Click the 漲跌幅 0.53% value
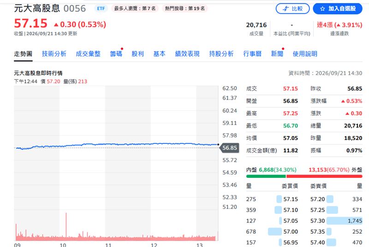 351,101
